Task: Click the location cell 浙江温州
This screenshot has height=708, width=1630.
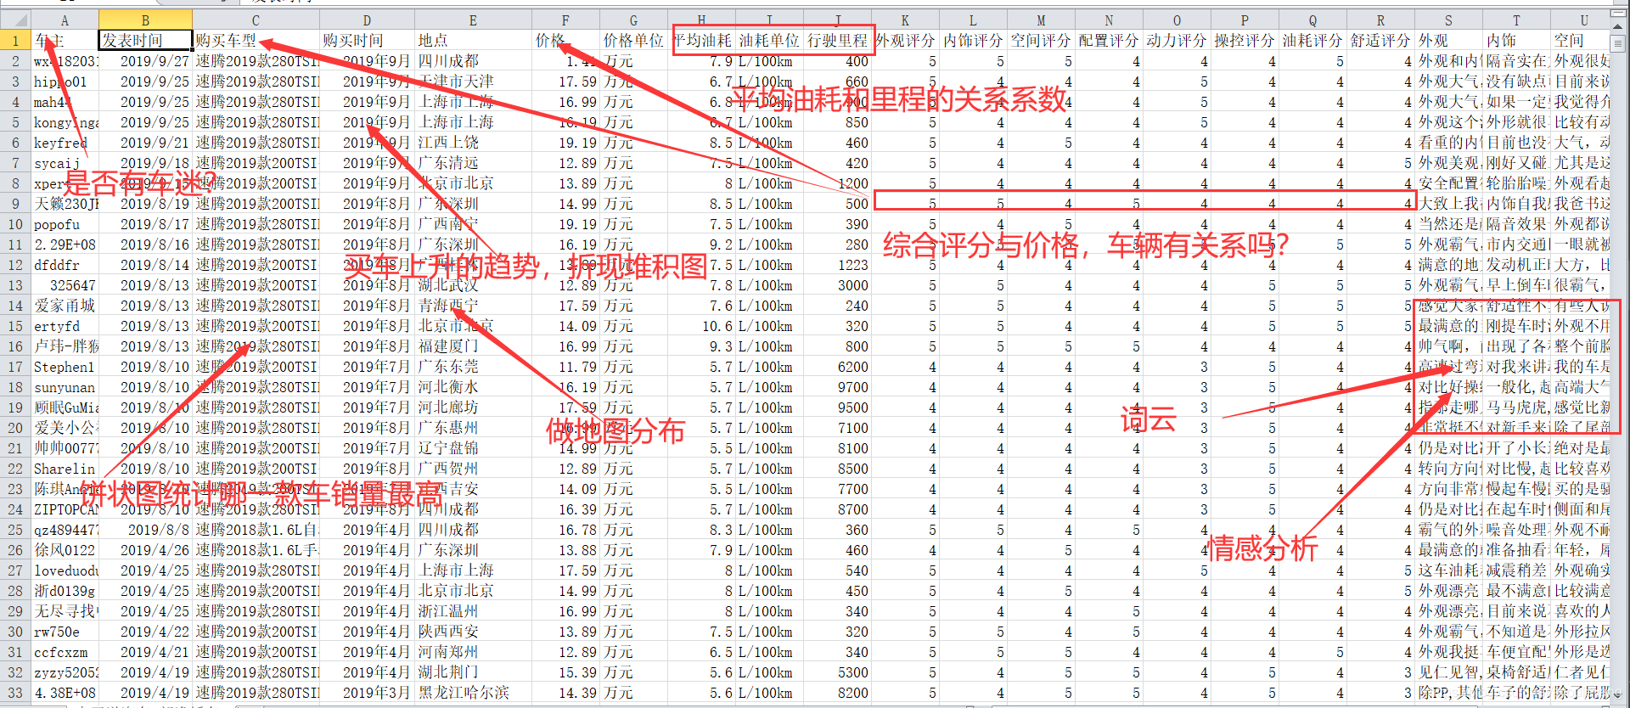Action: pos(473,611)
